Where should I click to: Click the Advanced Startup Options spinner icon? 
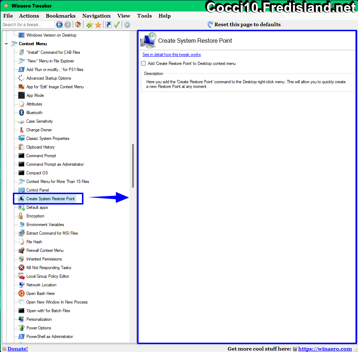click(21, 78)
